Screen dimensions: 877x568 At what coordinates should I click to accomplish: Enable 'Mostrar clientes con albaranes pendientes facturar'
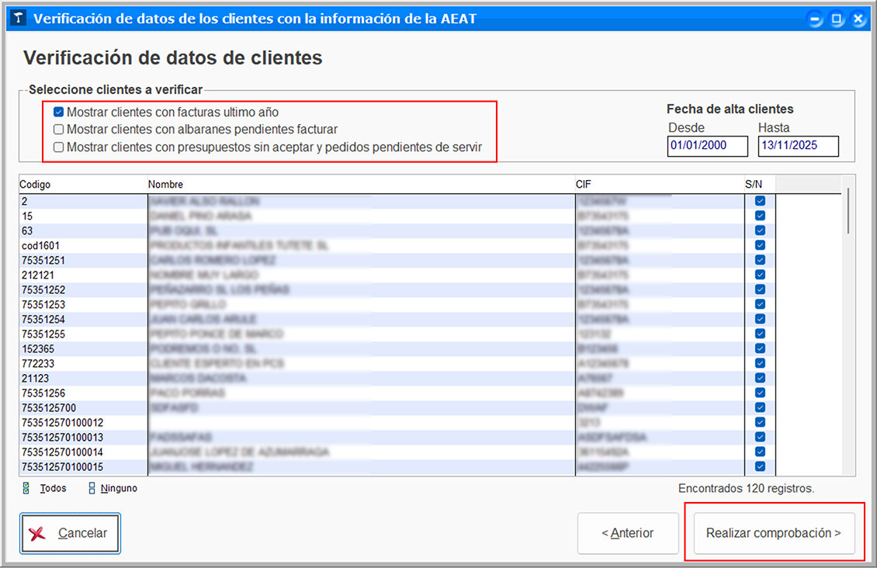(x=58, y=130)
